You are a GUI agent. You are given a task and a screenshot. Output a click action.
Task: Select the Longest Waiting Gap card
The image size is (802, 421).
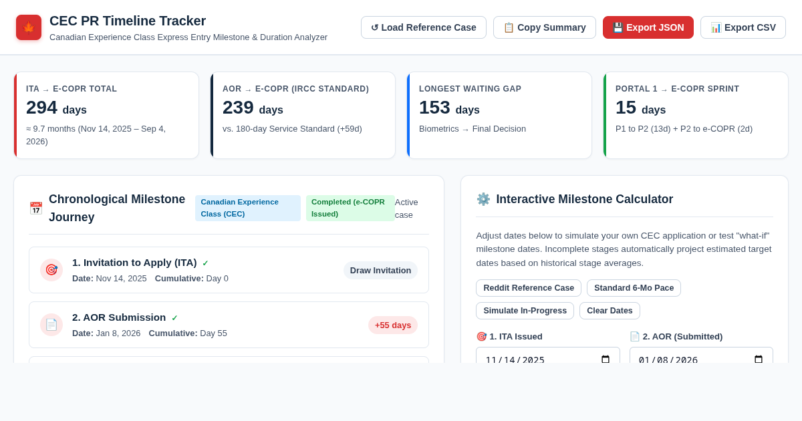click(499, 115)
